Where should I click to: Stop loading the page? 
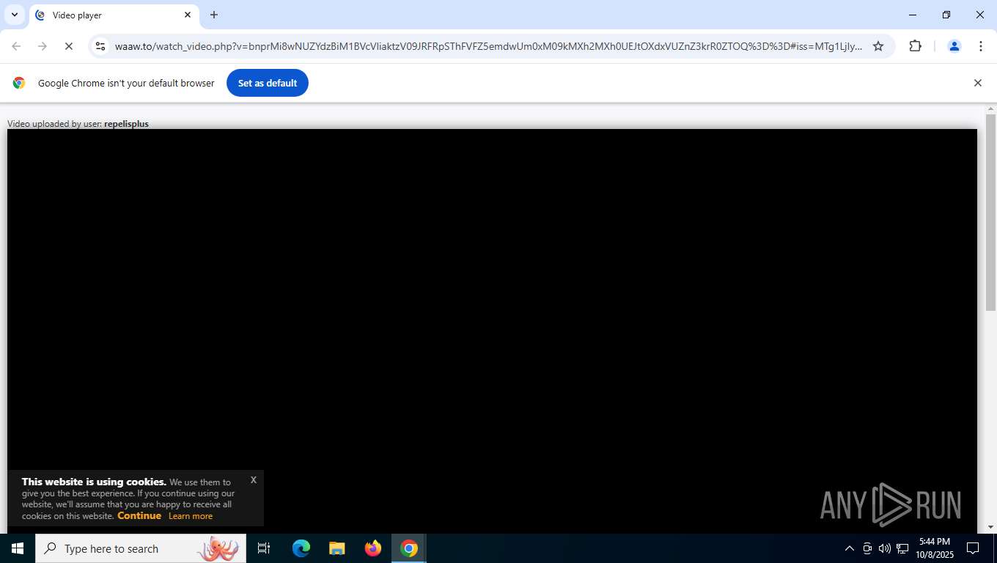click(69, 46)
